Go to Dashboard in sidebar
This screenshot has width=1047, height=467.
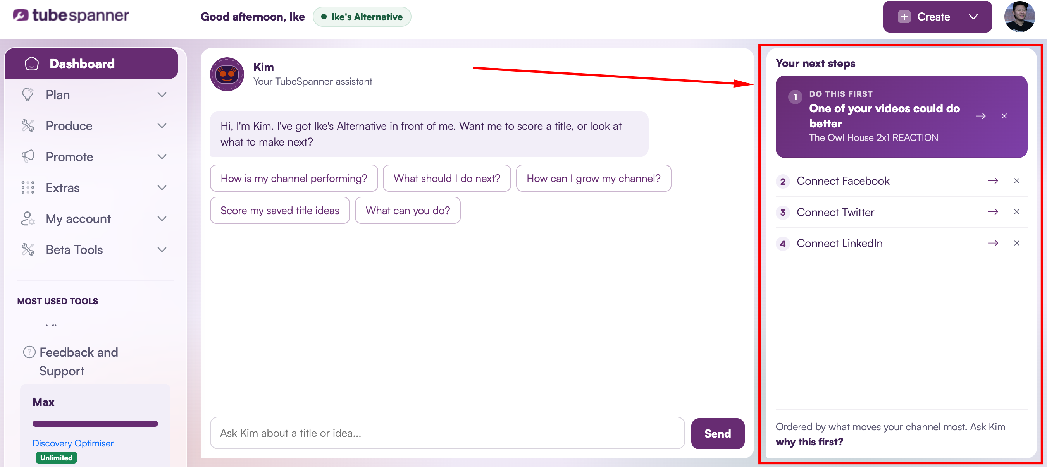(91, 64)
